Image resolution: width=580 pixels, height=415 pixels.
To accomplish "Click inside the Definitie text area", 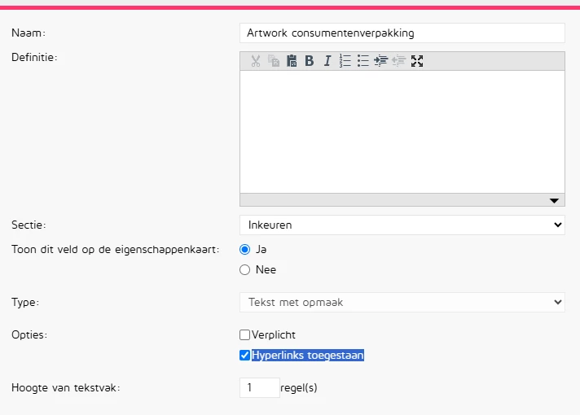I will coord(402,132).
